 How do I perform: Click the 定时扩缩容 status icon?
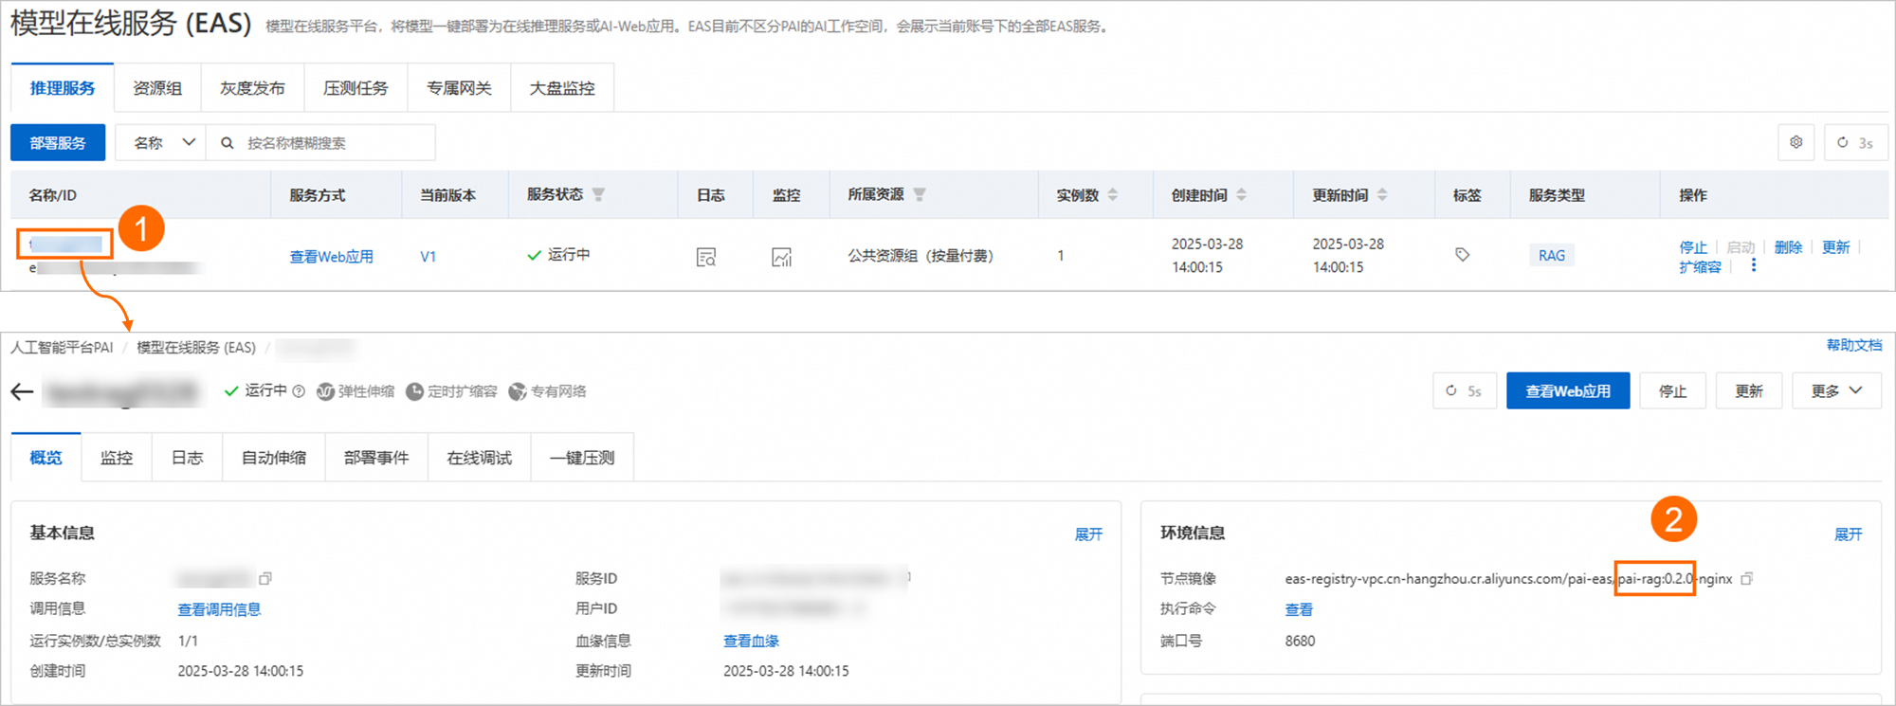(414, 391)
